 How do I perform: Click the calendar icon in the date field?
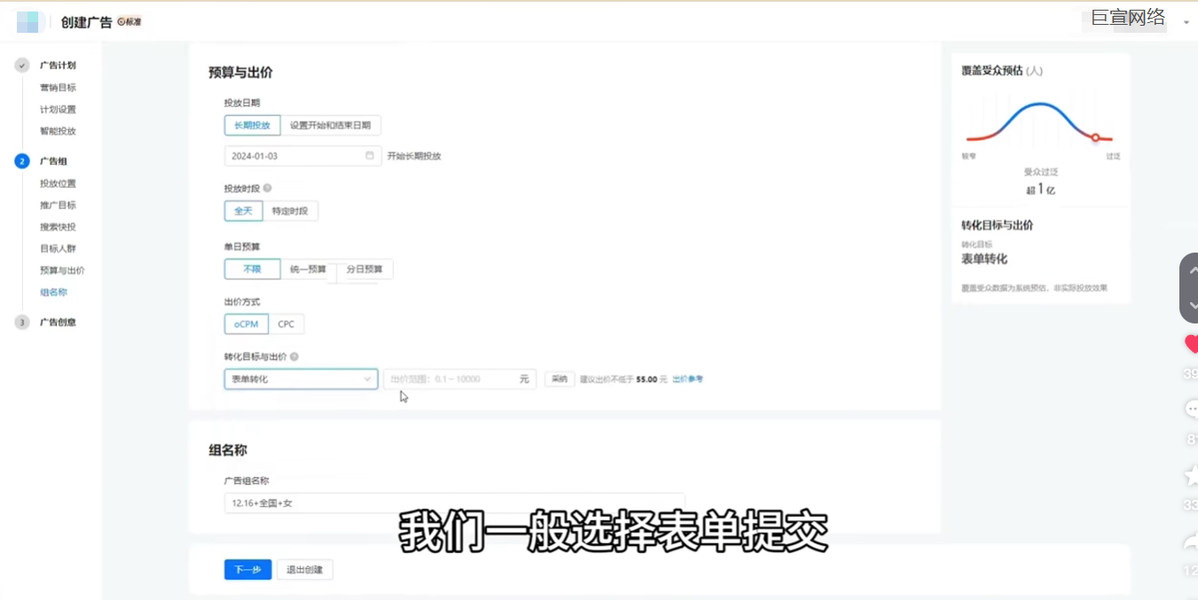[369, 156]
